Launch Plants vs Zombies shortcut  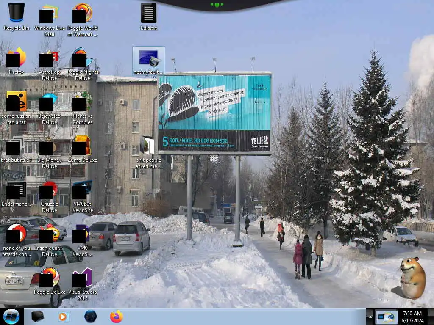pyautogui.click(x=83, y=108)
